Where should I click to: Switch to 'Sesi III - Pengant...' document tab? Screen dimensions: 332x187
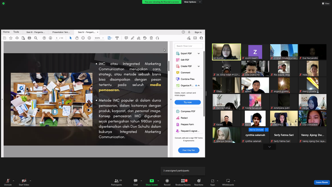35,32
